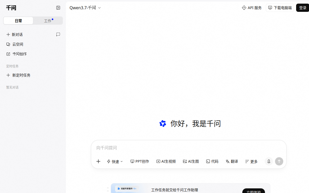Click the send arrow button
Image resolution: width=309 pixels, height=193 pixels.
pyautogui.click(x=279, y=161)
